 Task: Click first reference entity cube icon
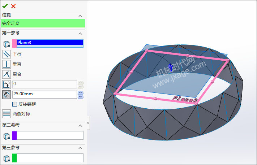pyautogui.click(x=7, y=44)
